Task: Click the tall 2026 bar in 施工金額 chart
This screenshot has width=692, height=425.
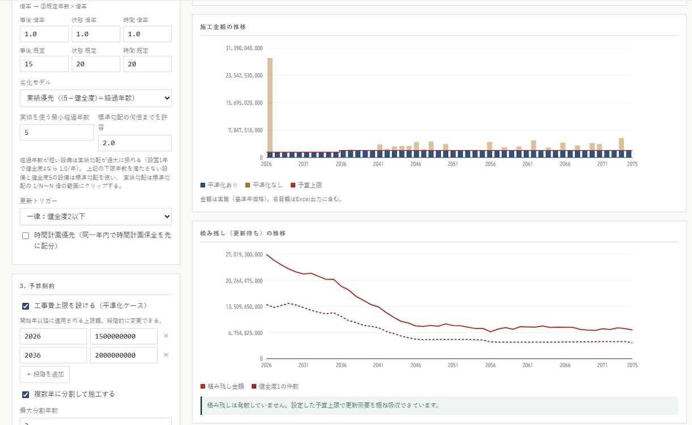Action: coord(270,107)
